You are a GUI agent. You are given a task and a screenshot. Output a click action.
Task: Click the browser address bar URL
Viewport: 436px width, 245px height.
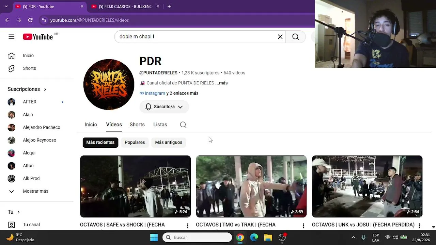[x=90, y=20]
